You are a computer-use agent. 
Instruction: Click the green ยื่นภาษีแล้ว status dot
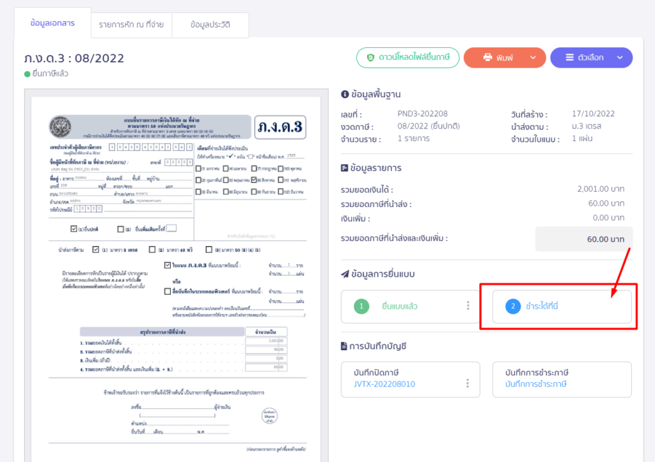pos(27,74)
